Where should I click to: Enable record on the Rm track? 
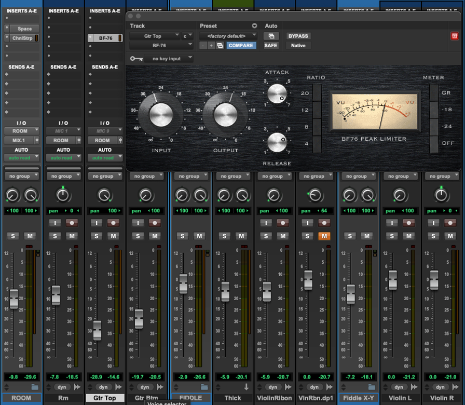72,223
